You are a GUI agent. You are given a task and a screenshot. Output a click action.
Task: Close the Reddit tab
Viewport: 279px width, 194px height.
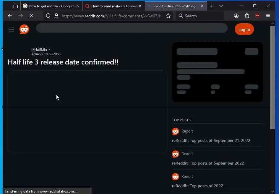202,6
